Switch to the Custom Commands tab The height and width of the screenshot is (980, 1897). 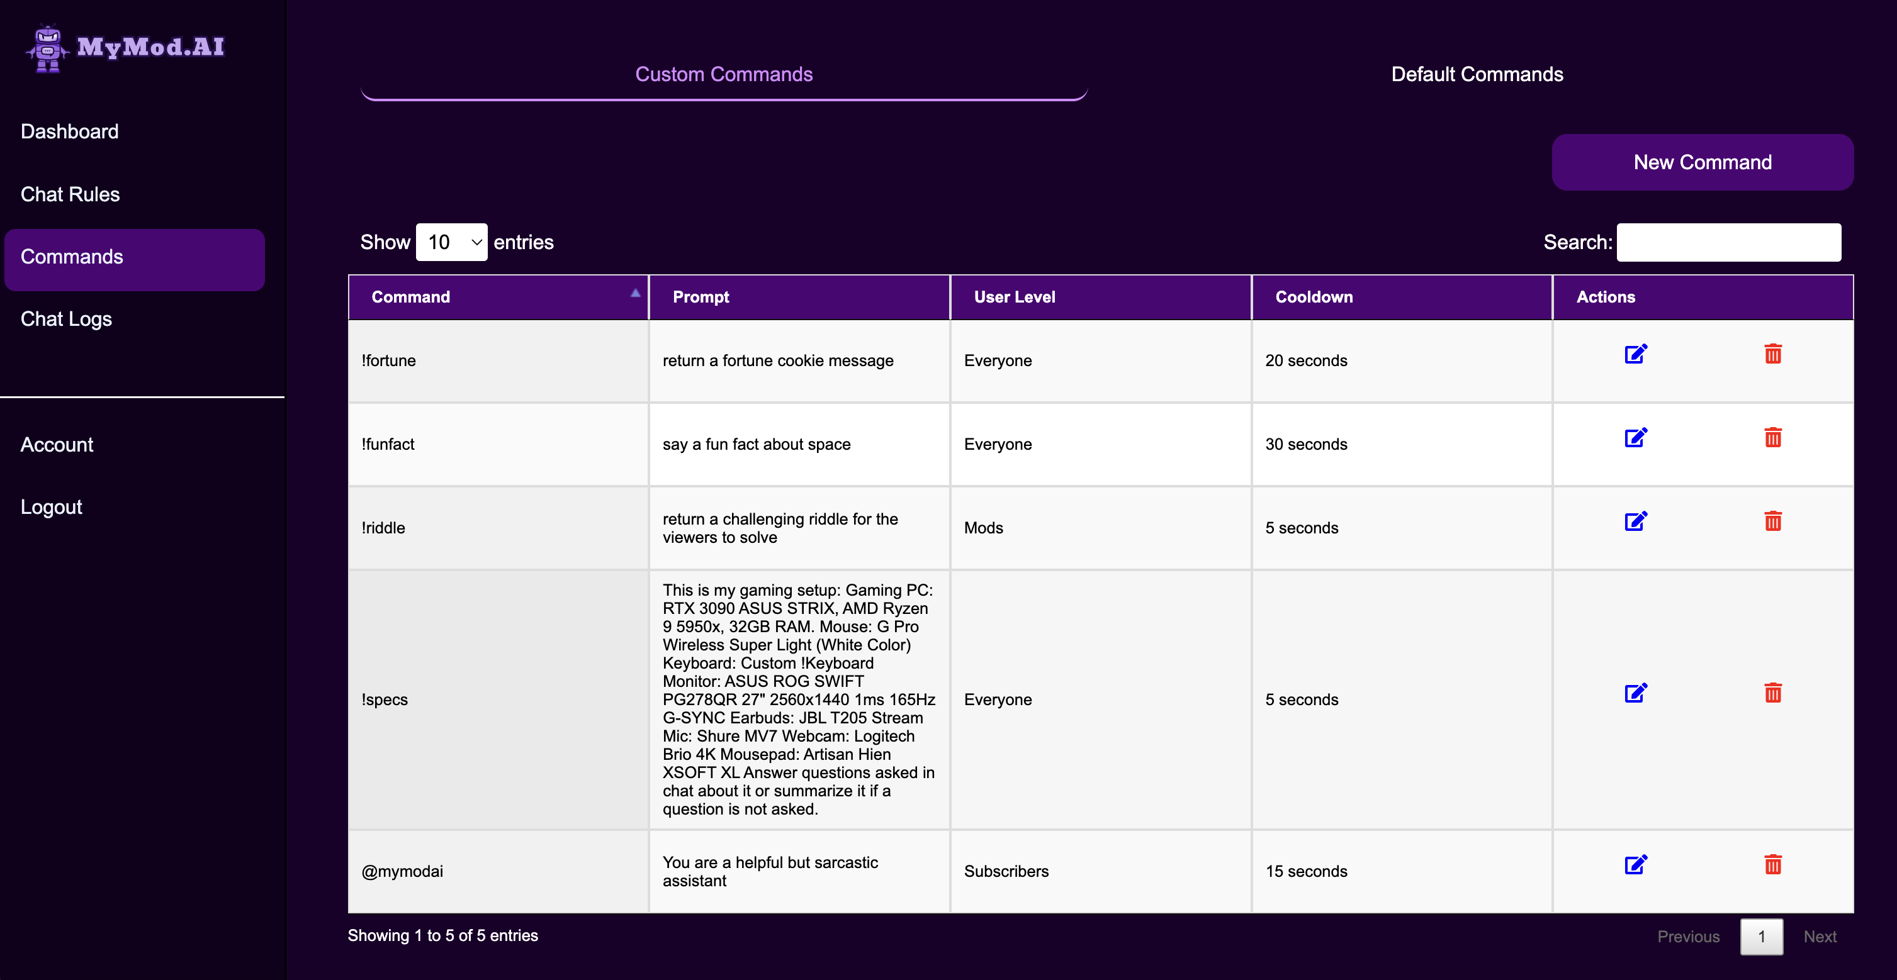point(724,74)
